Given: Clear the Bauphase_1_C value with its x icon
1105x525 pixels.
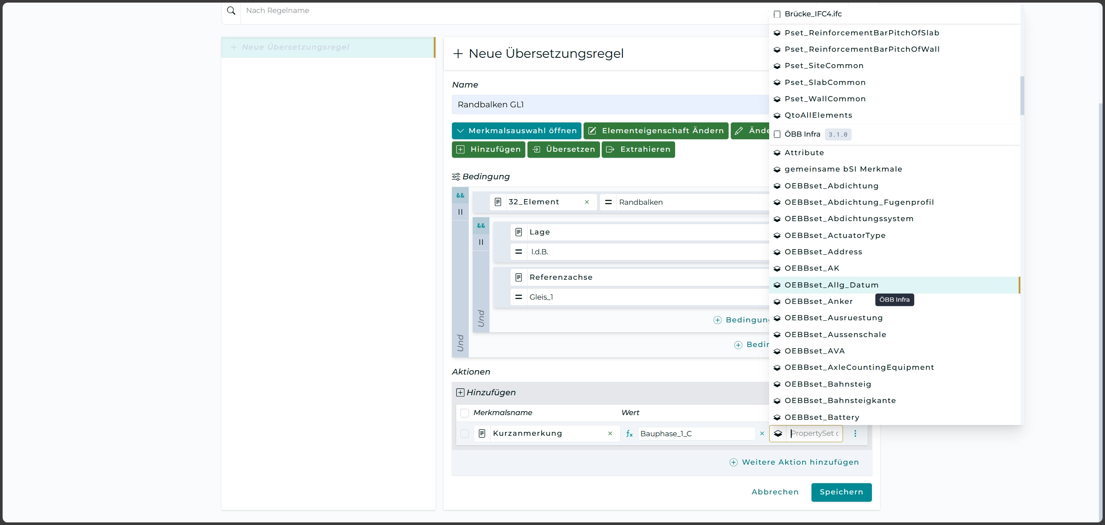Looking at the screenshot, I should 762,434.
